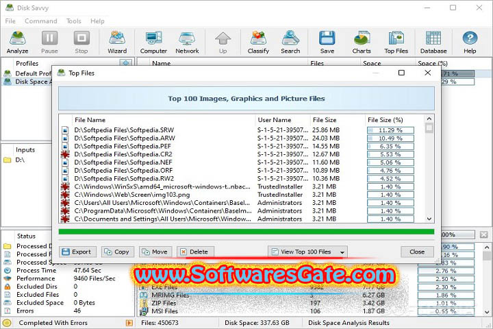
Task: Open Top Files from the toolbar
Action: (x=396, y=42)
